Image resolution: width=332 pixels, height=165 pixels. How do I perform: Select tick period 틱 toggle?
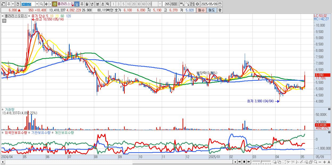pyautogui.click(x=107, y=4)
